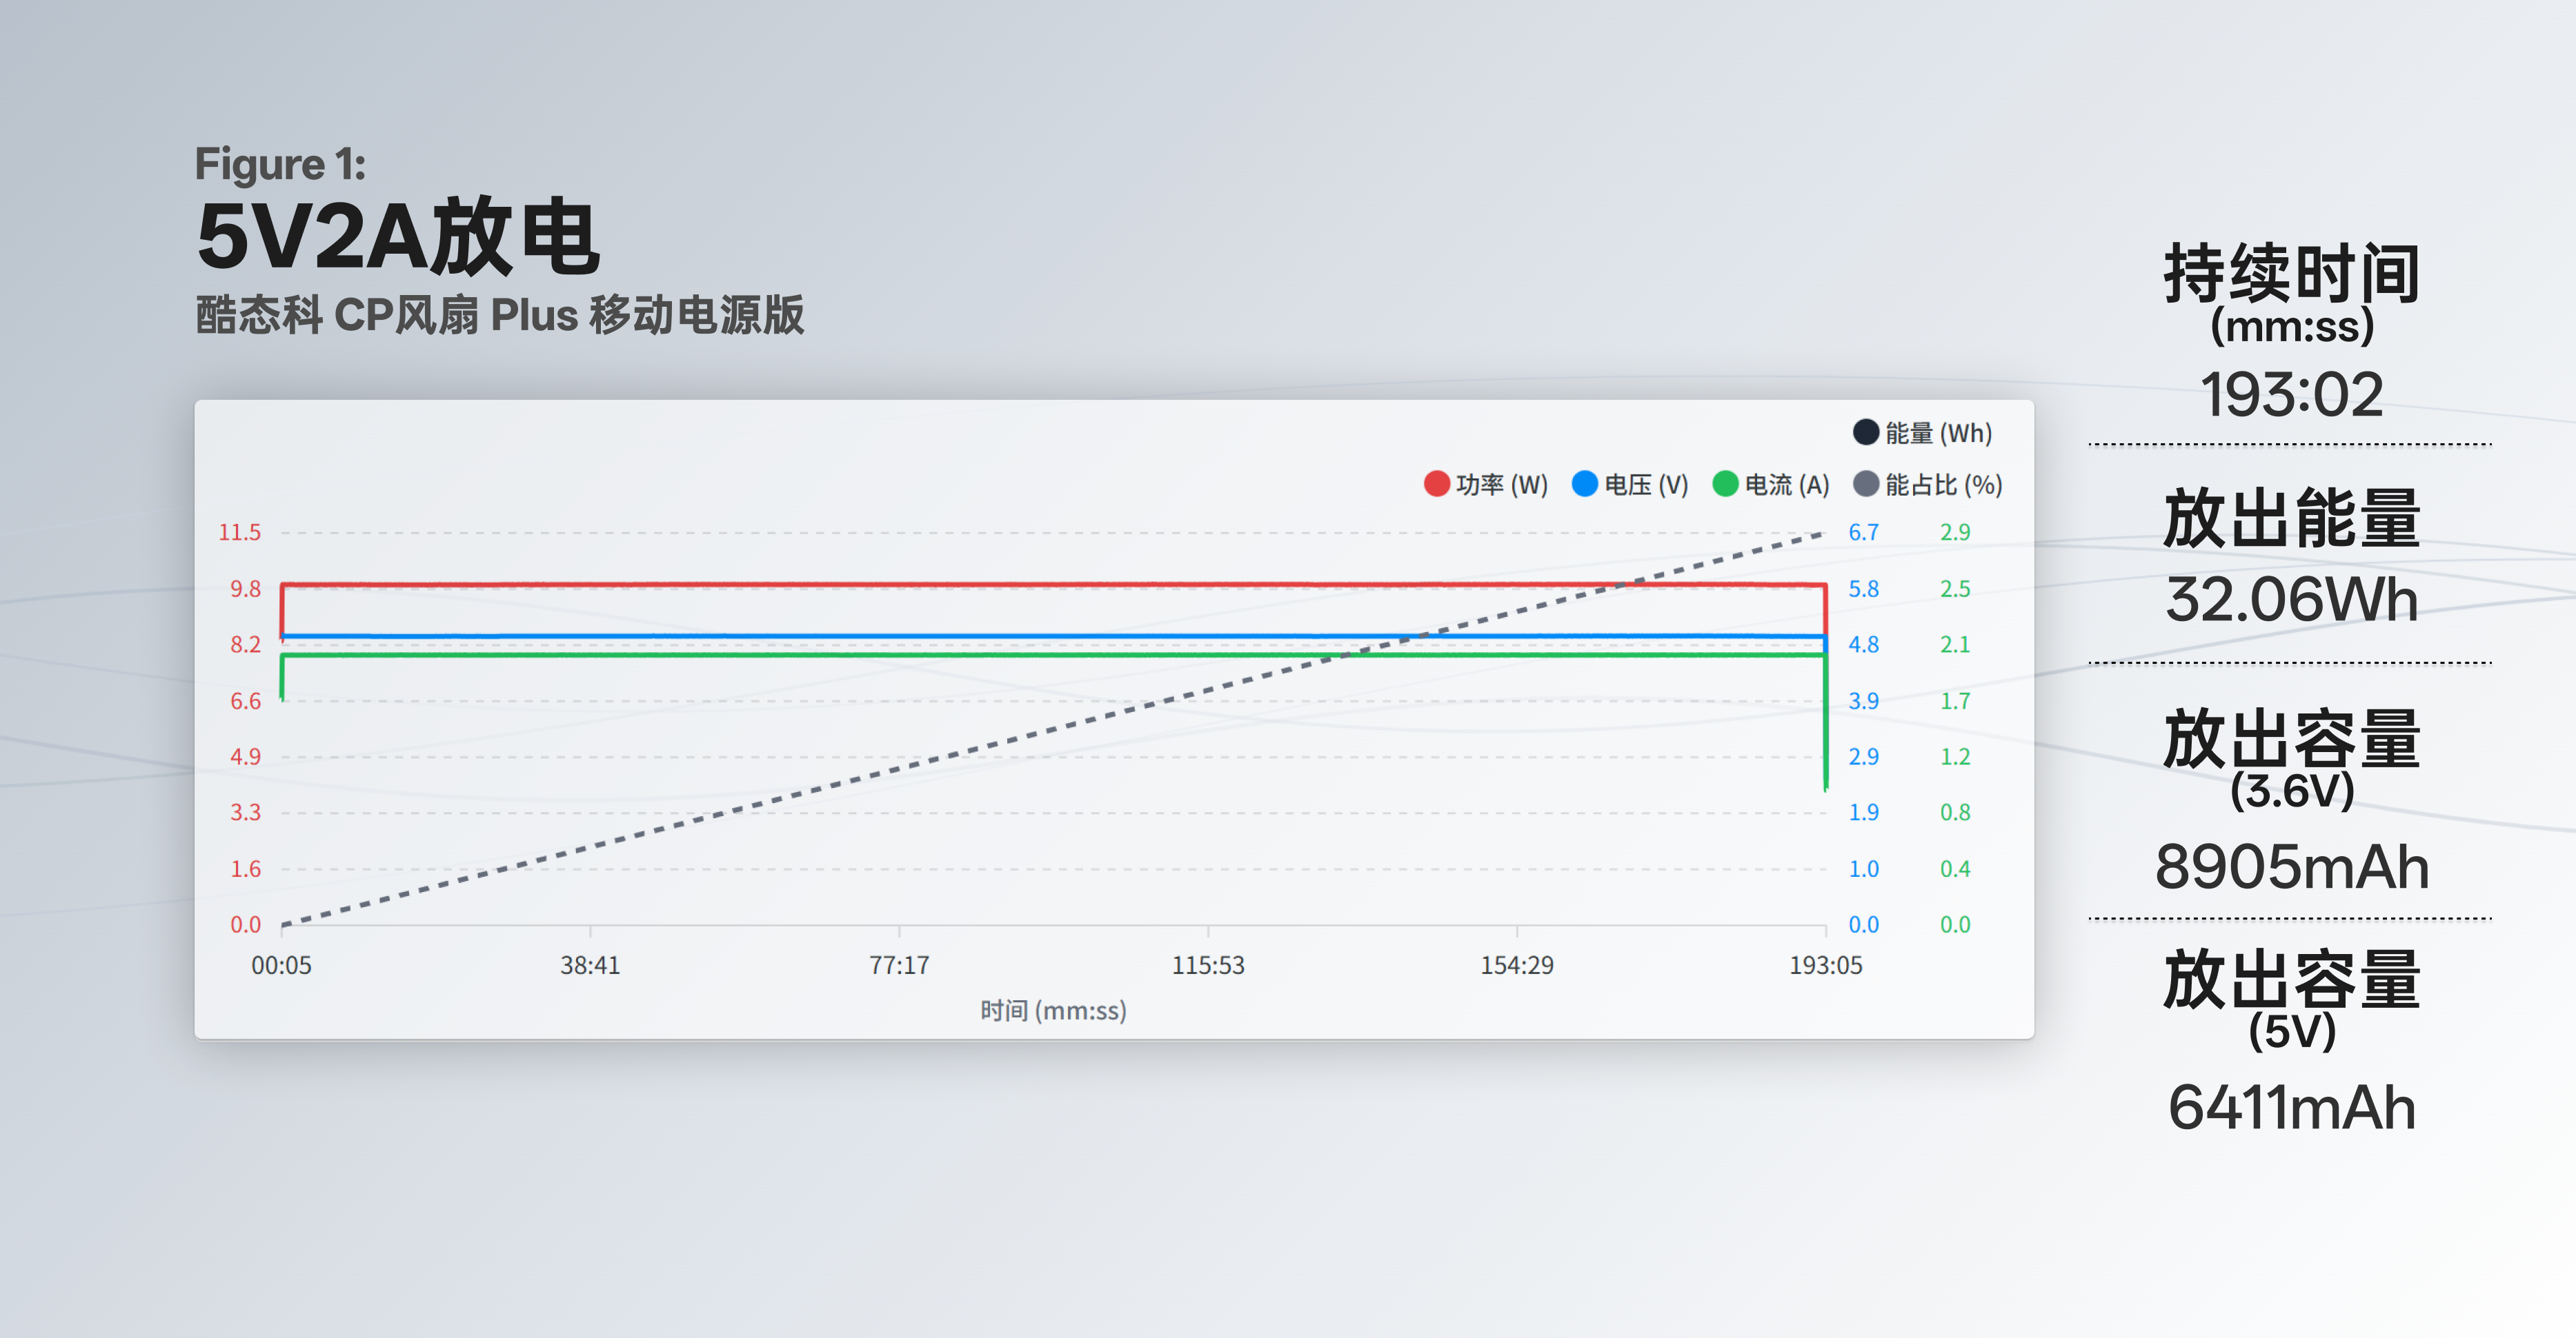
Task: Click the 6411mAh capacity value
Action: [x=2291, y=1107]
